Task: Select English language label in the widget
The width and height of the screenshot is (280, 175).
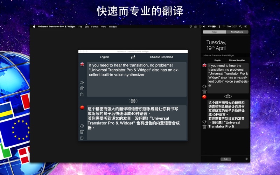Action: pos(217,60)
